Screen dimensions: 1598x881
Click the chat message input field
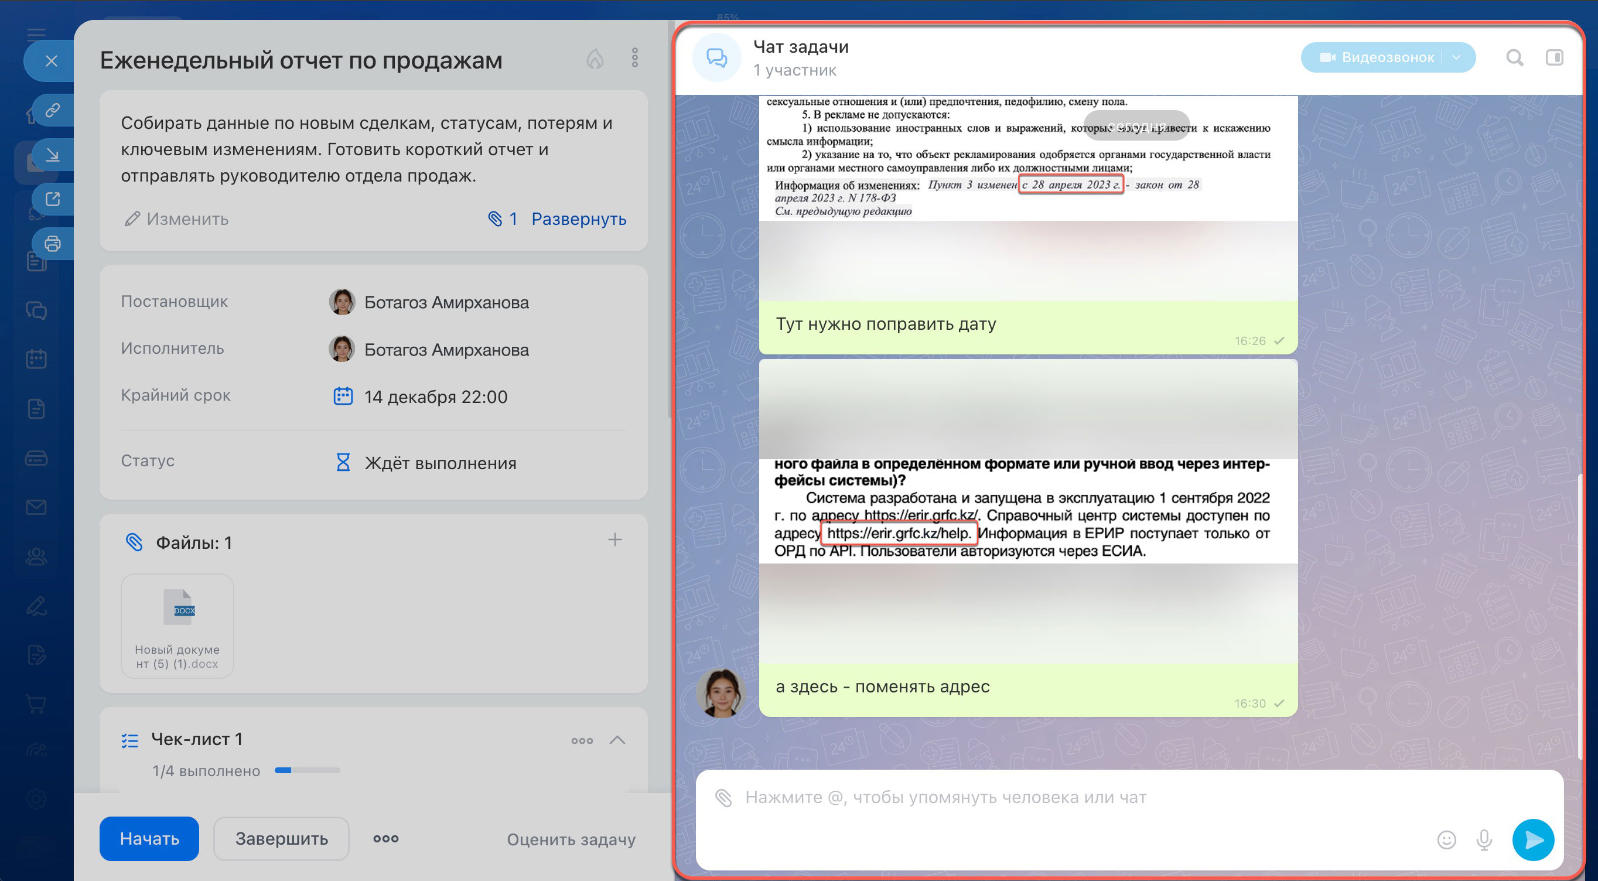[x=1054, y=797]
